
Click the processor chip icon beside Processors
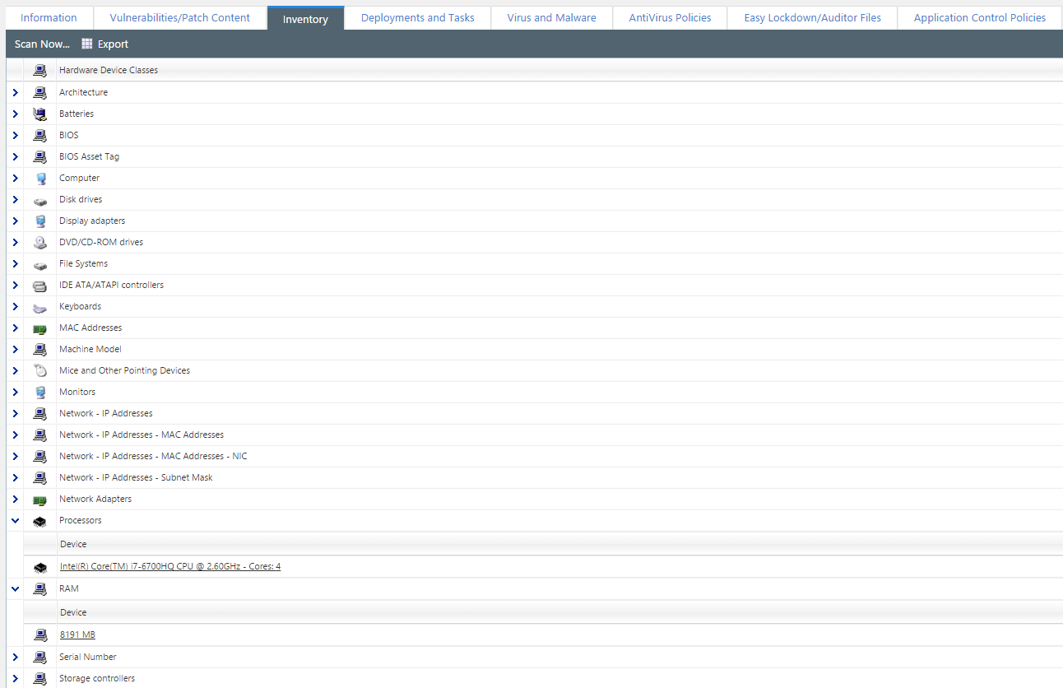39,520
